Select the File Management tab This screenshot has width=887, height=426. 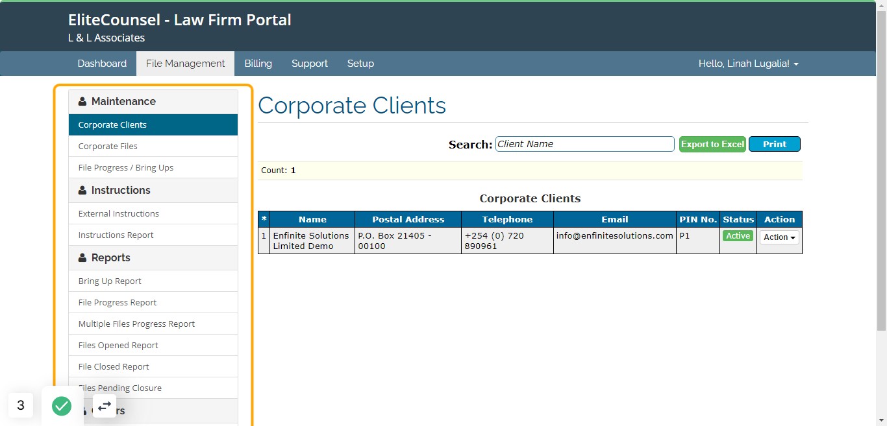click(x=185, y=64)
